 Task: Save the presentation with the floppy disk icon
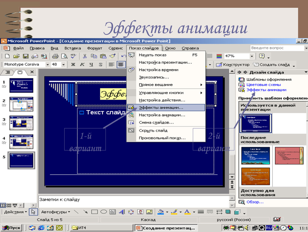[x=26, y=56]
